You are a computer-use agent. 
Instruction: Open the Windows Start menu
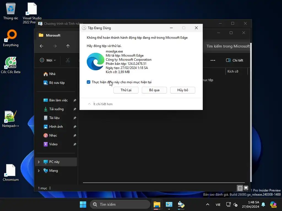click(83, 204)
